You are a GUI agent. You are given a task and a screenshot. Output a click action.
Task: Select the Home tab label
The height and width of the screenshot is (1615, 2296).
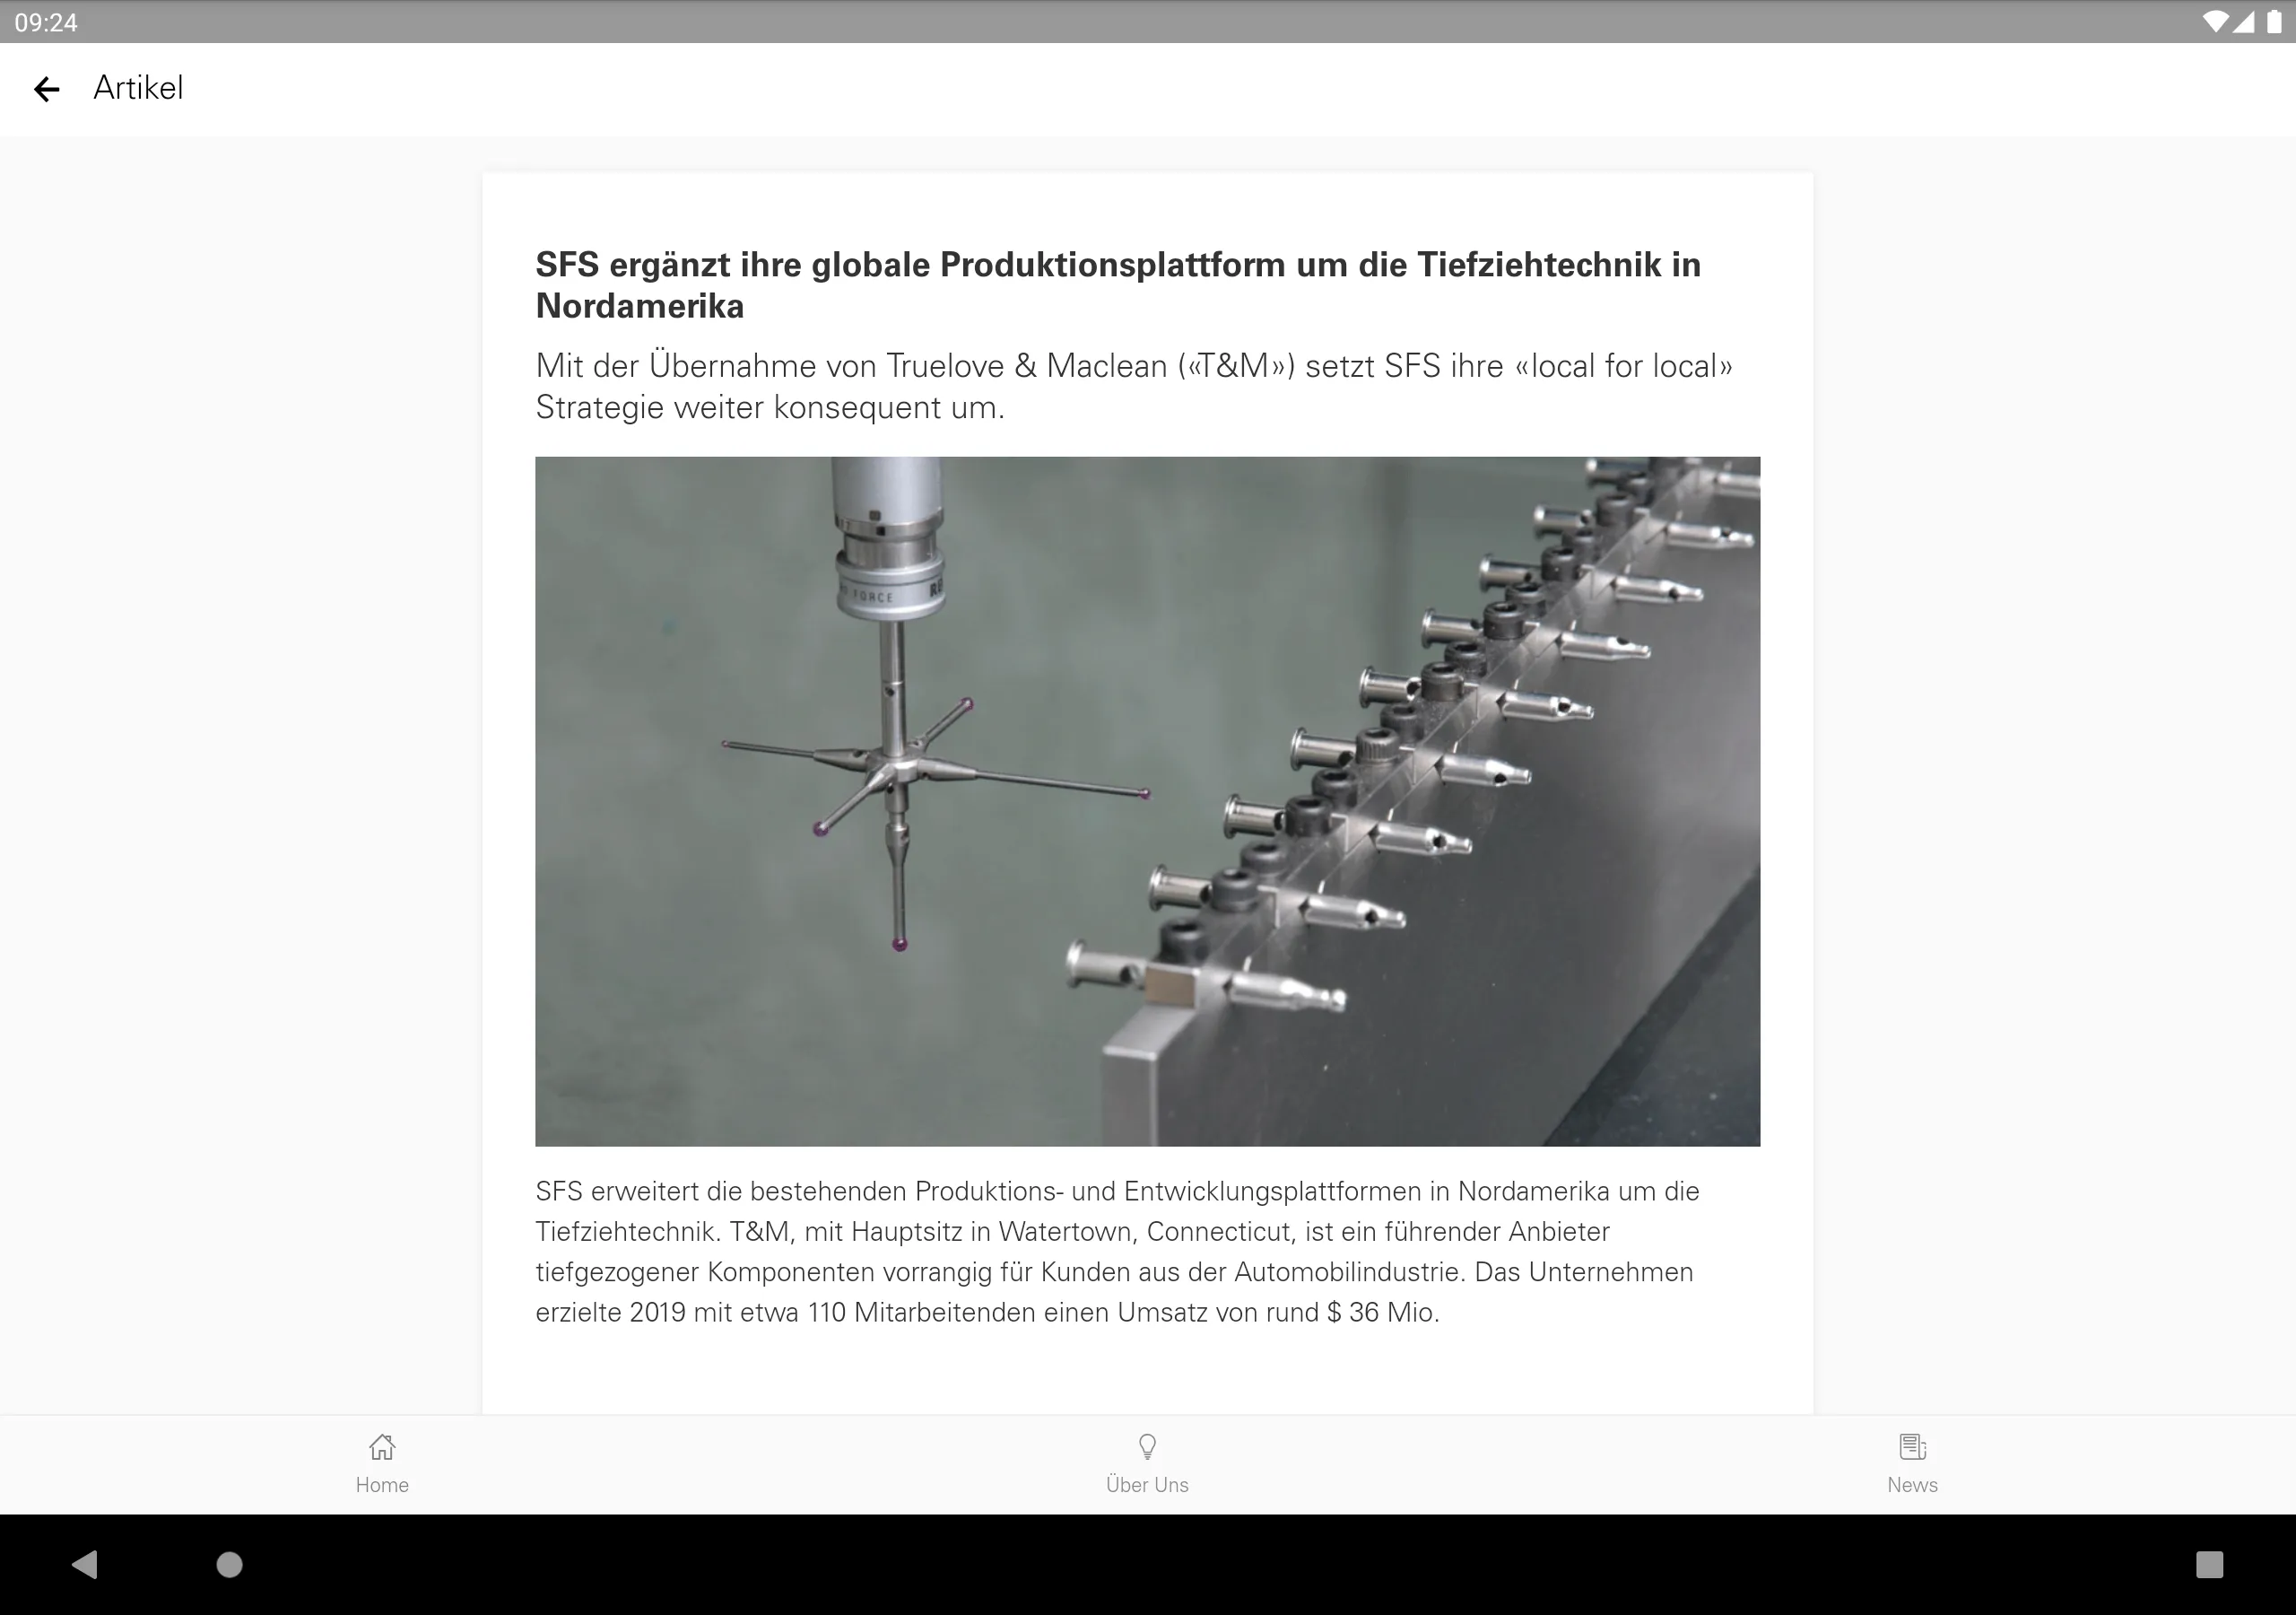pyautogui.click(x=381, y=1484)
